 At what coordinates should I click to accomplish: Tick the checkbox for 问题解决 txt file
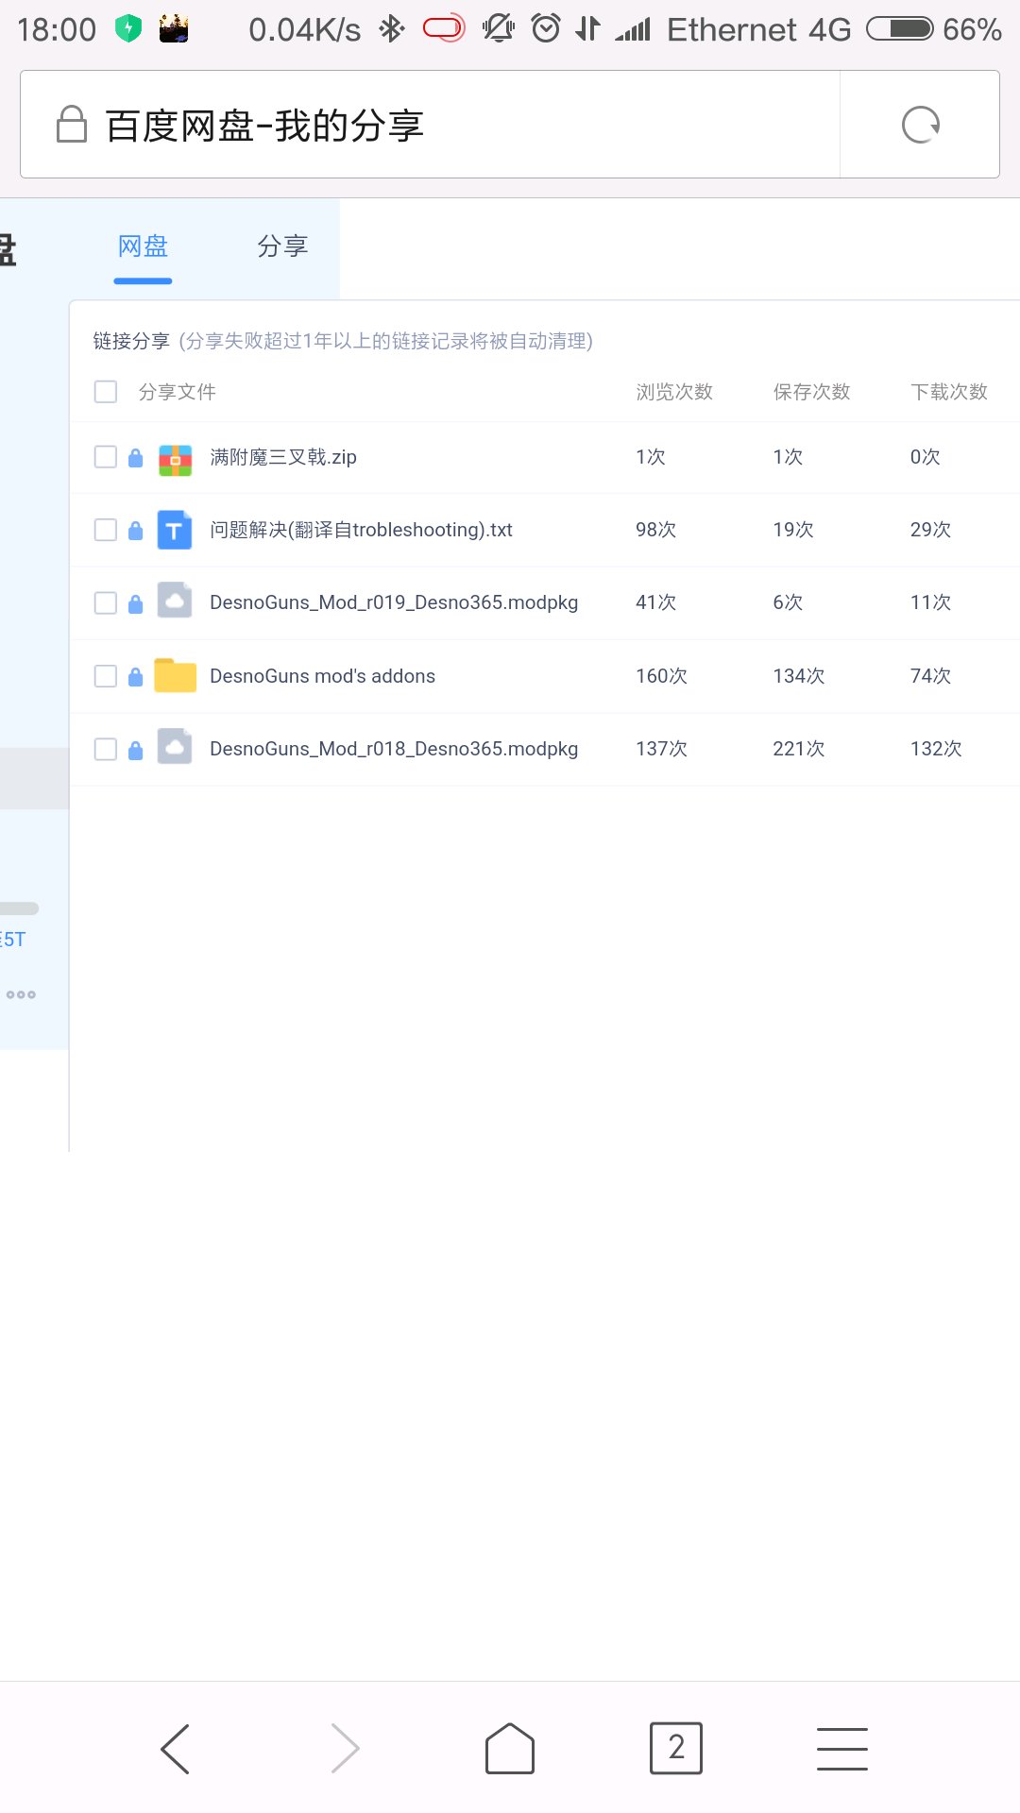tap(106, 530)
